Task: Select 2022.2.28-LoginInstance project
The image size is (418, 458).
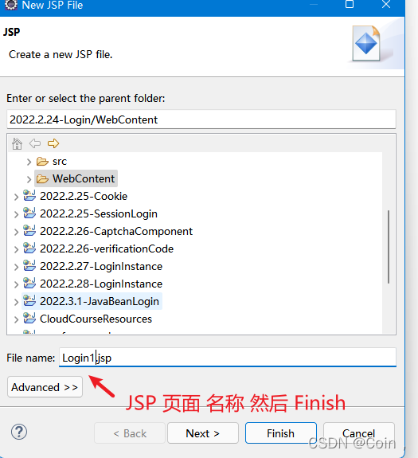Action: (x=101, y=284)
